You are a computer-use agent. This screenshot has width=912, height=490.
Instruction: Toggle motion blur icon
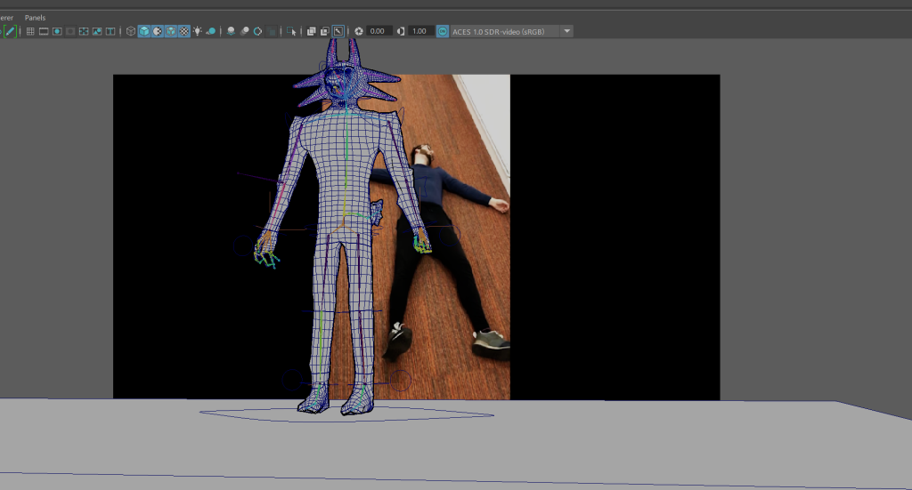click(244, 31)
